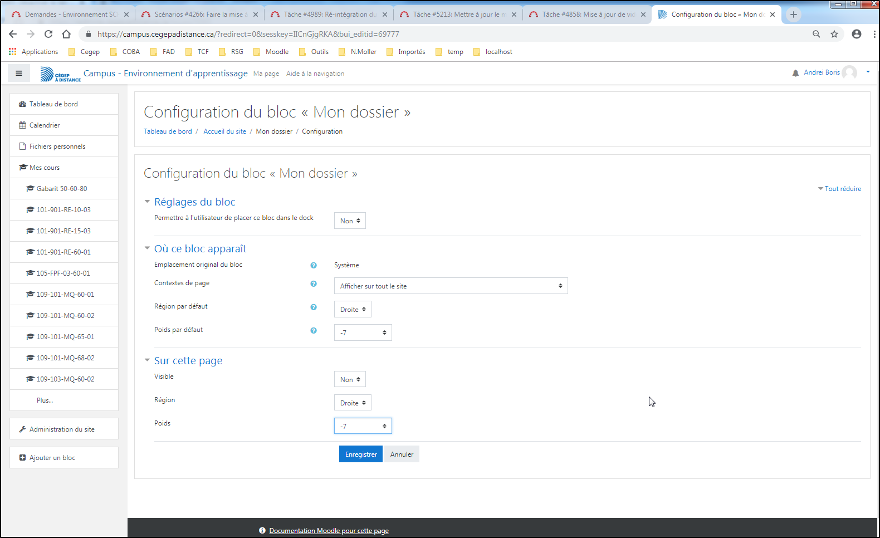
Task: Click the Cégep à distance logo
Action: pos(60,74)
